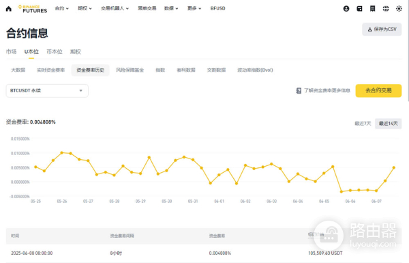Expand the 交易机器人 menu
The width and height of the screenshot is (409, 263).
coord(115,8)
